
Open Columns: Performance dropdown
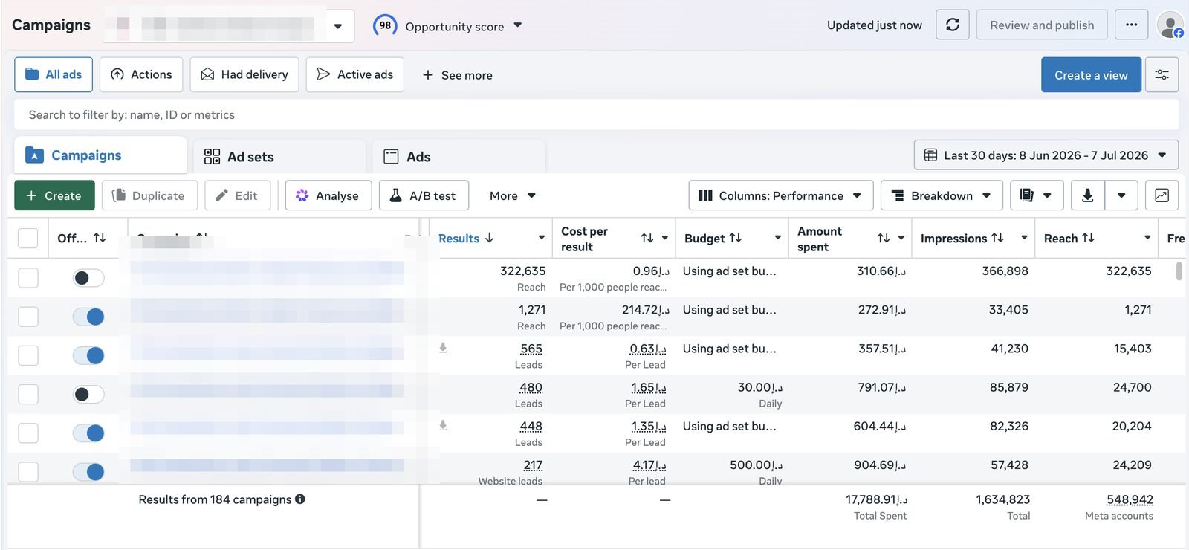(x=780, y=195)
